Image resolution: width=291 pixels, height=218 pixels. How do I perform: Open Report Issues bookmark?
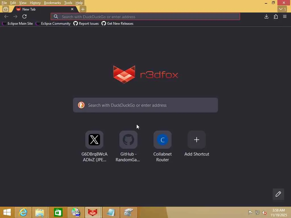(x=86, y=24)
